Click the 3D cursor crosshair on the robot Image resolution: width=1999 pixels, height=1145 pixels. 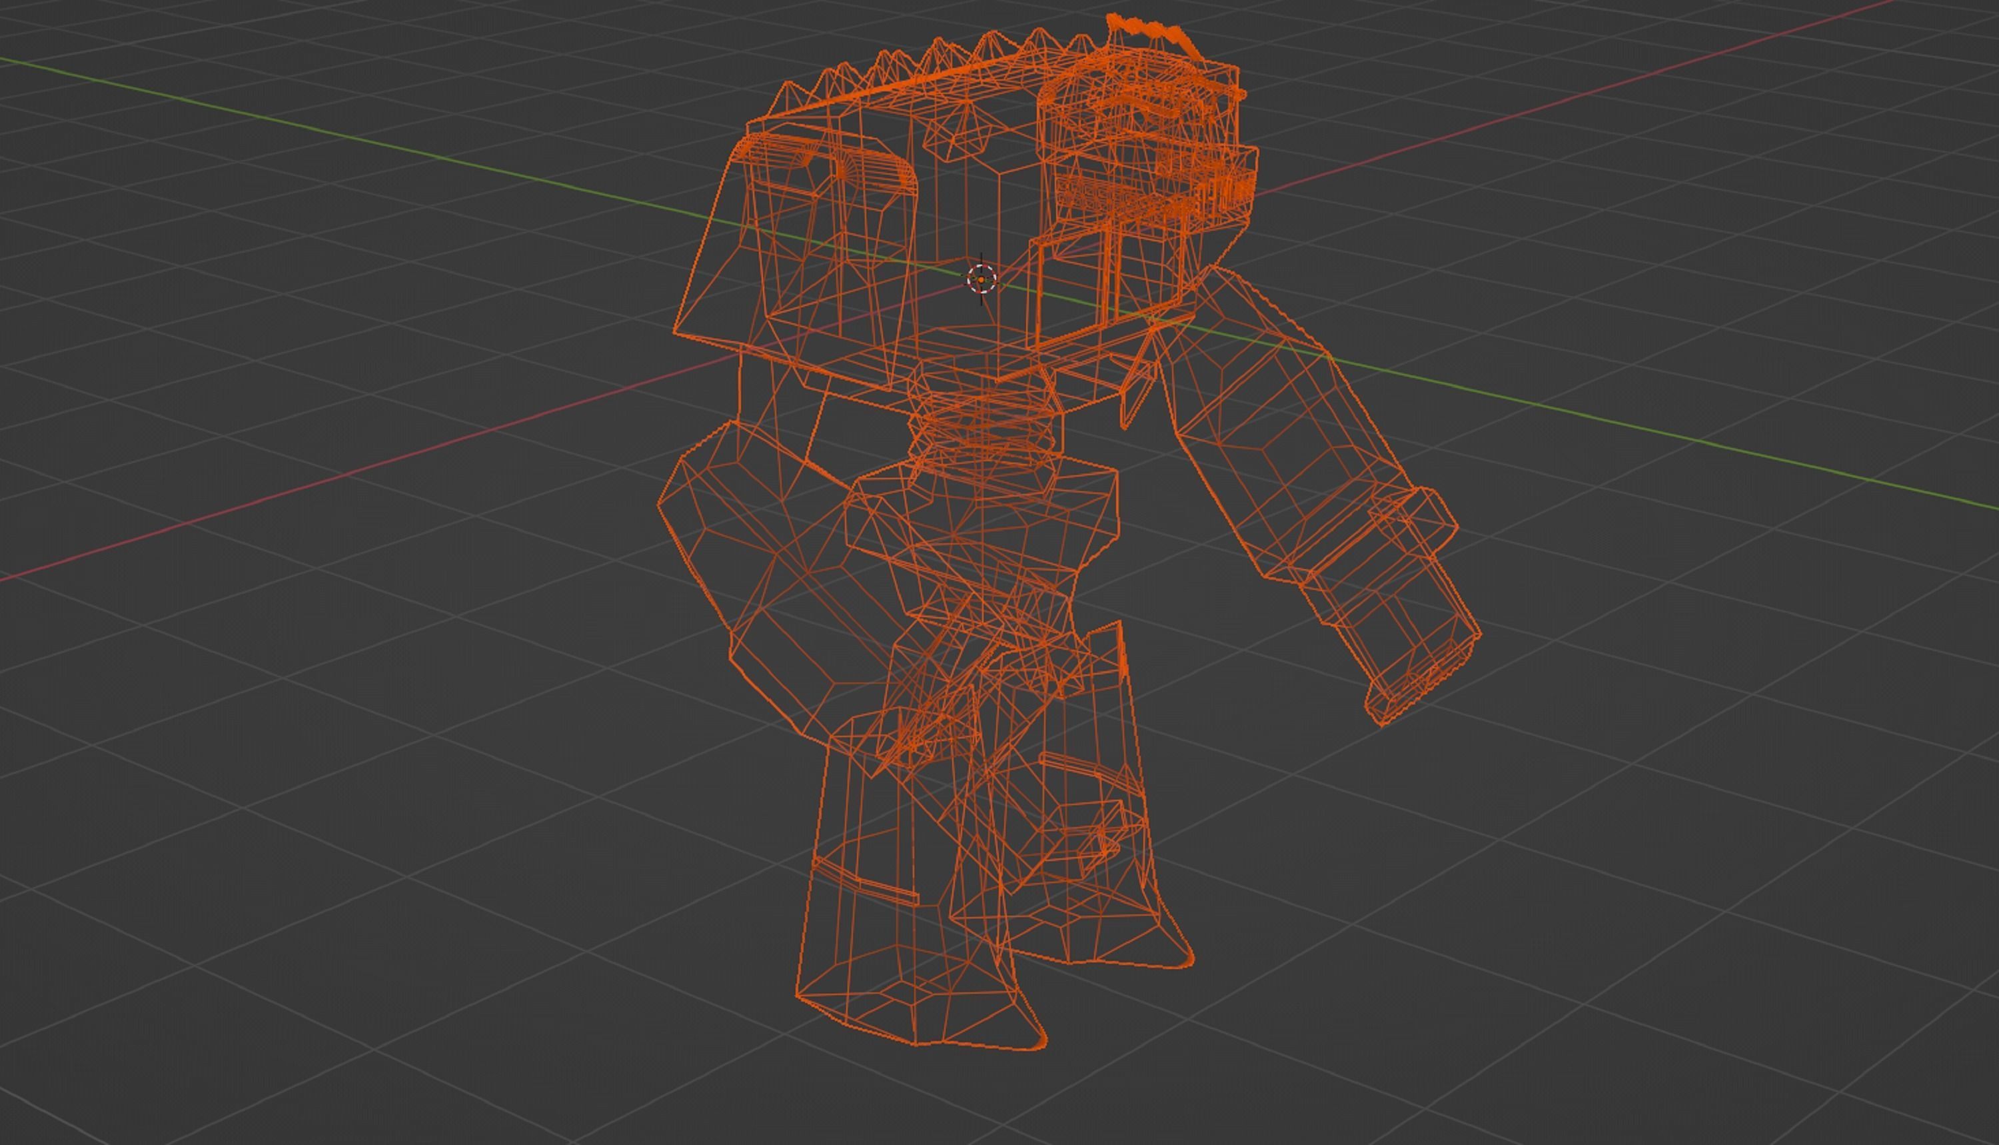coord(982,279)
